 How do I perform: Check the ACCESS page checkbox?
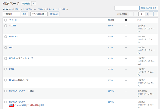tap(6, 26)
